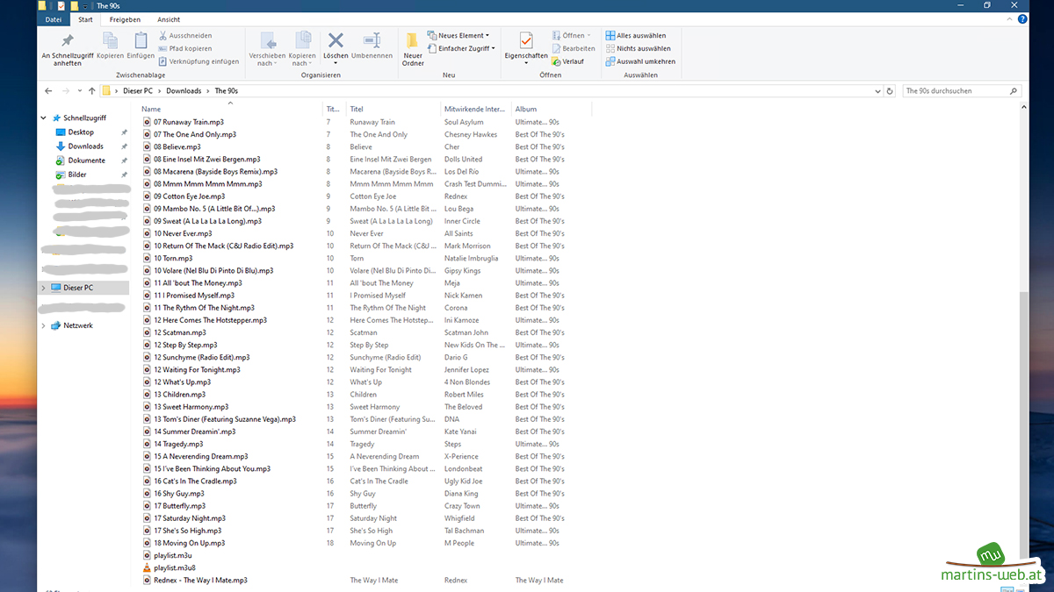Go back with the left arrow
This screenshot has width=1054, height=592.
click(x=47, y=90)
